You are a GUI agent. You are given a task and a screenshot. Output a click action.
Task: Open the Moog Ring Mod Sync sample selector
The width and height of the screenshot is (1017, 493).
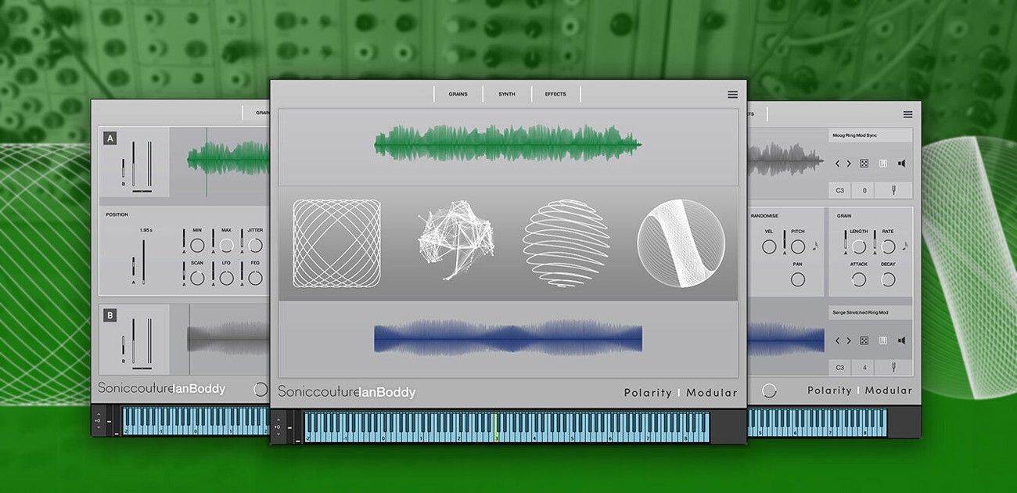point(871,135)
